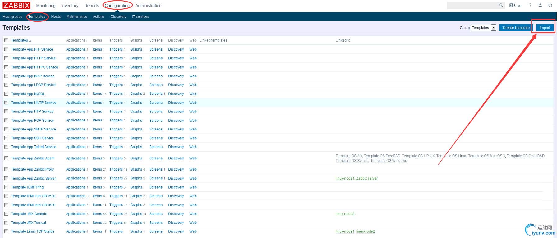Viewport: 557px width, 238px height.
Task: Open linked Template OS FreeBSD
Action: [382, 156]
